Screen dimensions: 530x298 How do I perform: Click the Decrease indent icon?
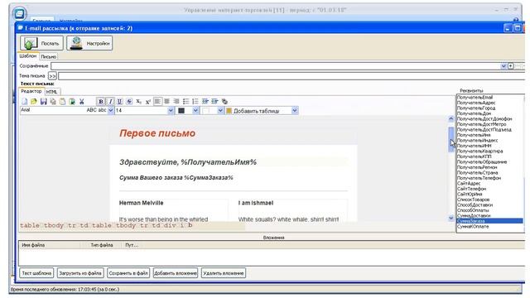click(x=205, y=101)
